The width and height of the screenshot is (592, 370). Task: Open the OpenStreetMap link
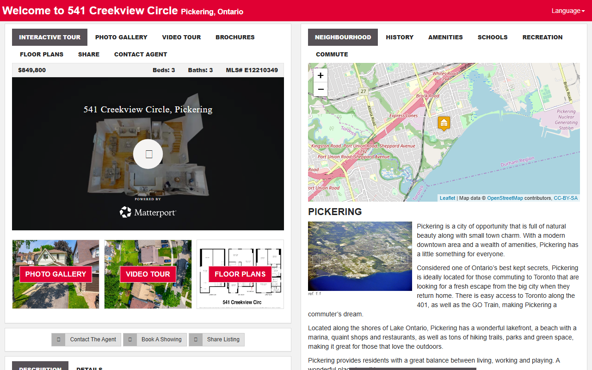point(505,198)
